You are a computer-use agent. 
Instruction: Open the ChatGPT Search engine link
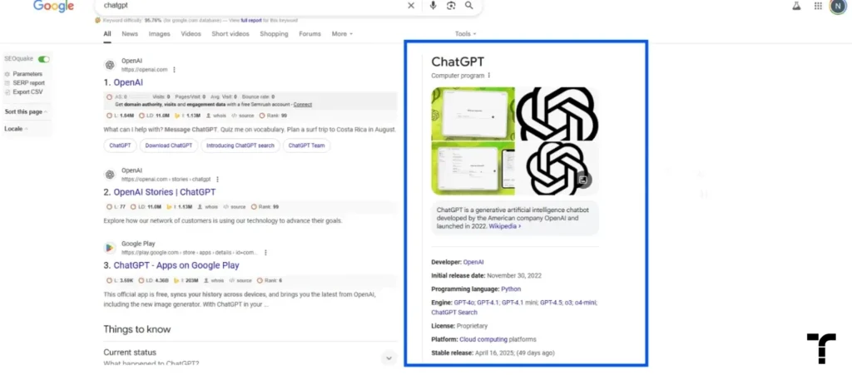pyautogui.click(x=454, y=313)
